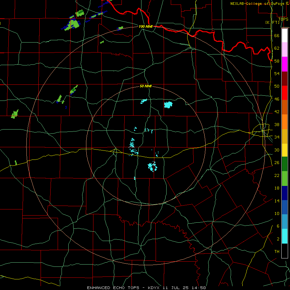Viewport: 290px width, 290px height.
Task: Click the 18 scale label
Action: pos(277,188)
